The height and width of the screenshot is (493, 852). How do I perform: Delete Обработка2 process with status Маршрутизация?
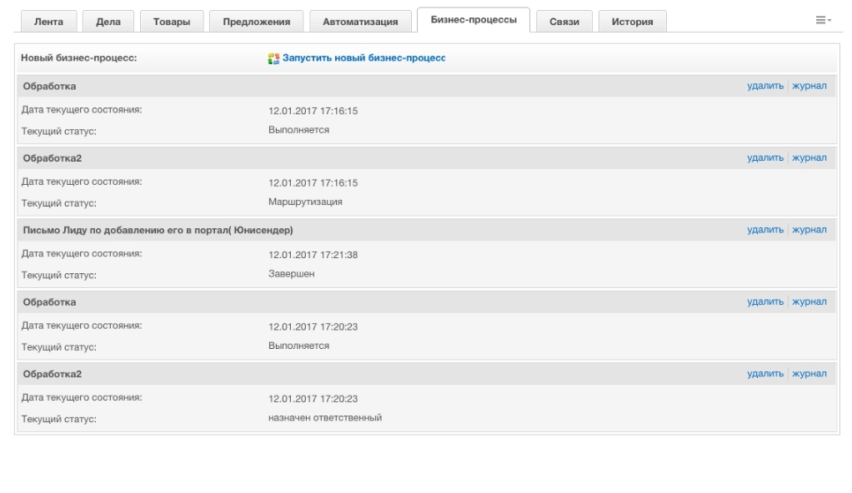pos(764,157)
